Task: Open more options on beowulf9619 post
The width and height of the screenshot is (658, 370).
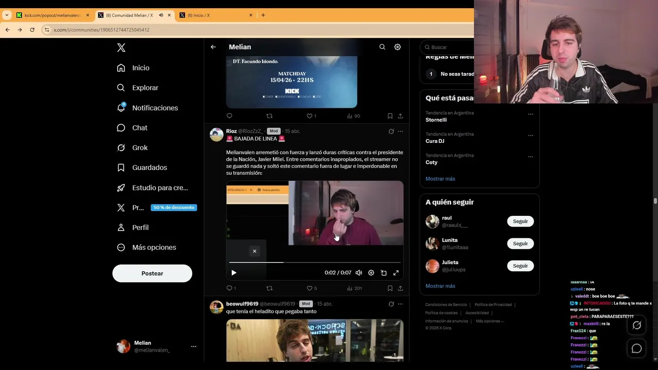Action: (x=400, y=304)
